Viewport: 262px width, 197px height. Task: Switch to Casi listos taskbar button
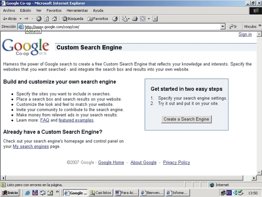[x=101, y=193]
